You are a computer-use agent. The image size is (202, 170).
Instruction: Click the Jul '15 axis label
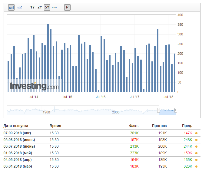tap(67, 97)
